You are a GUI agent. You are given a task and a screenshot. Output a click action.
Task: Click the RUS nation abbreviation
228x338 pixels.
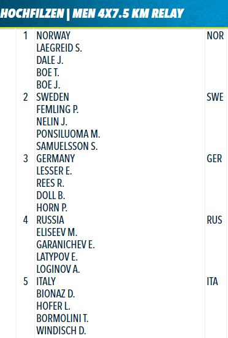point(215,220)
